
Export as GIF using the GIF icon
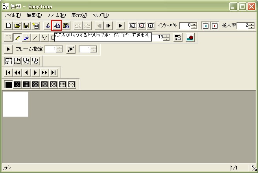click(35, 25)
